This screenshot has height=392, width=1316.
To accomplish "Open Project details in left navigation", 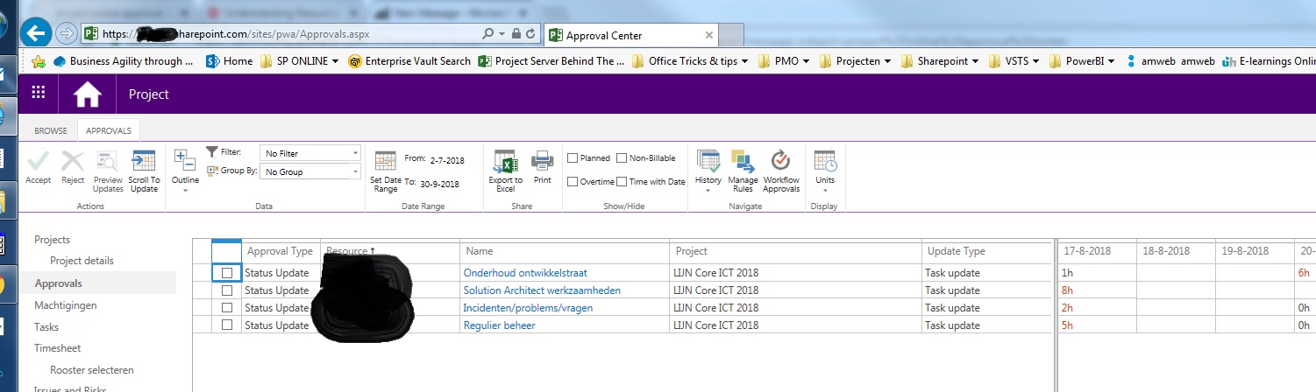I will tap(82, 261).
